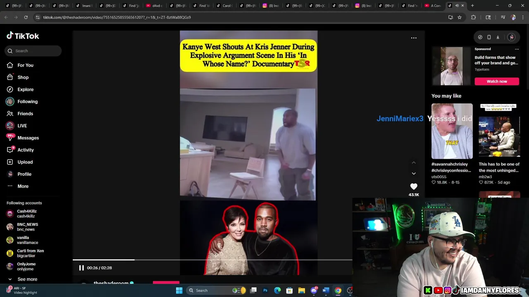The height and width of the screenshot is (297, 529).
Task: Go to the Explore page
Action: click(x=25, y=90)
